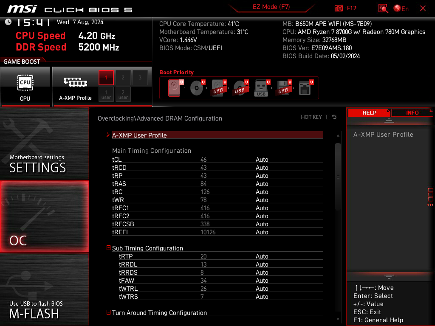Open the BIOS search magnifier icon
435x326 pixels.
click(383, 8)
